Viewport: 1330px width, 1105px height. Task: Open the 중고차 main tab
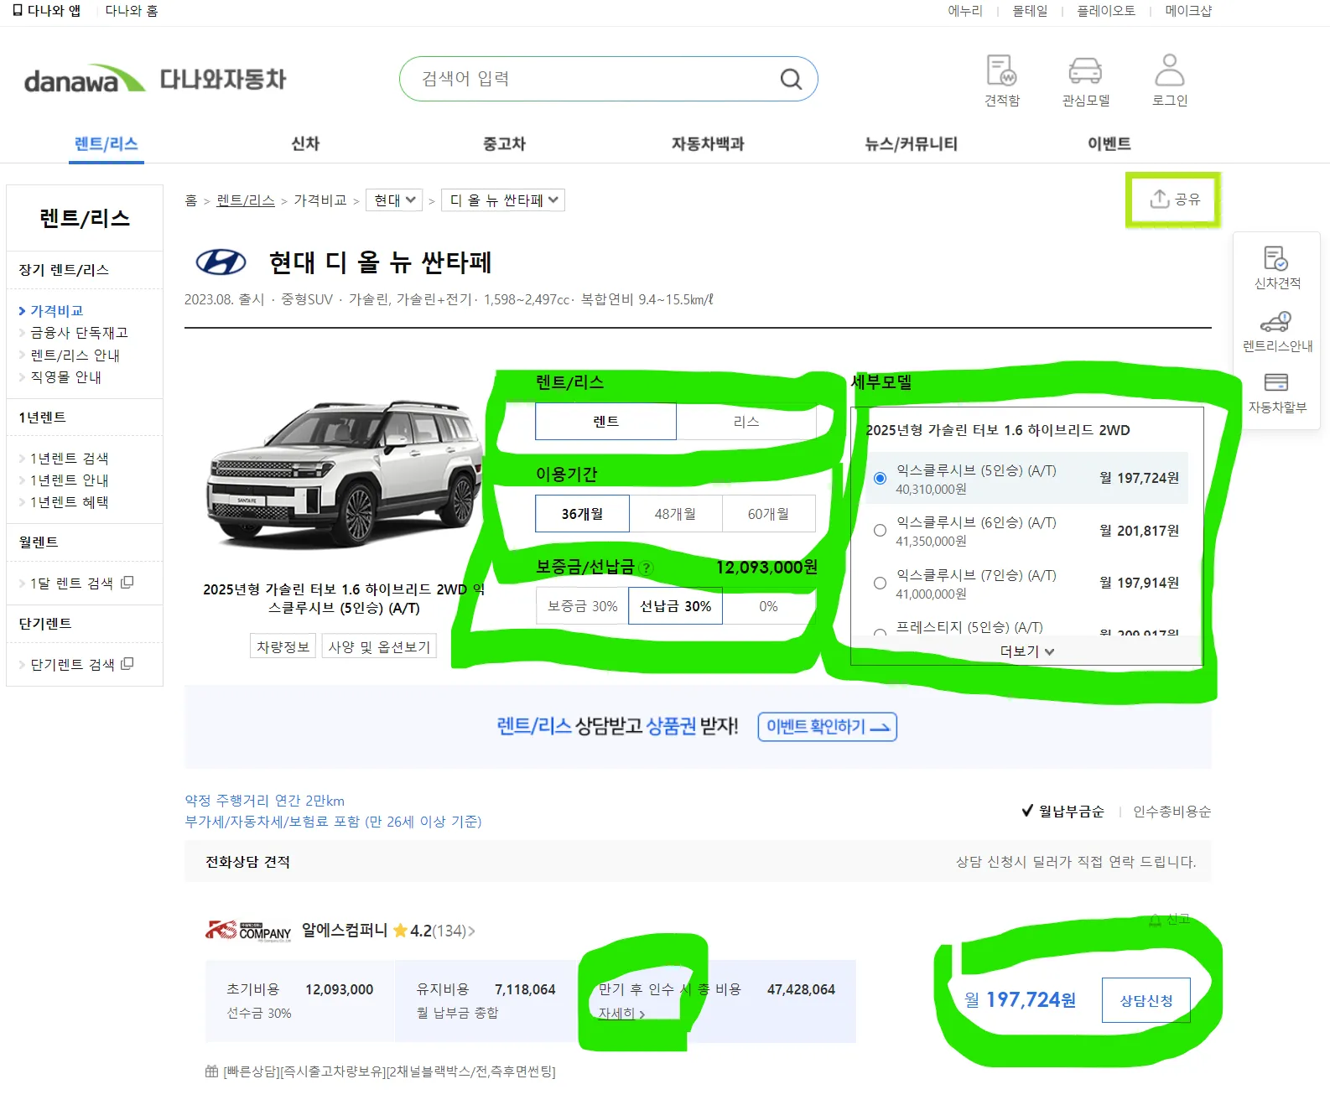pos(504,143)
